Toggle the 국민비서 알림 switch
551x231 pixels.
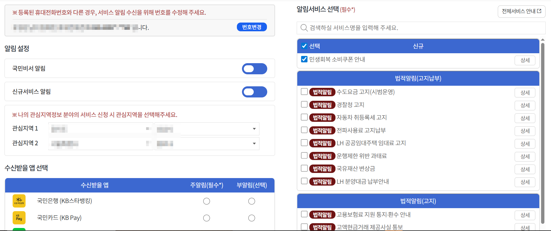[254, 69]
